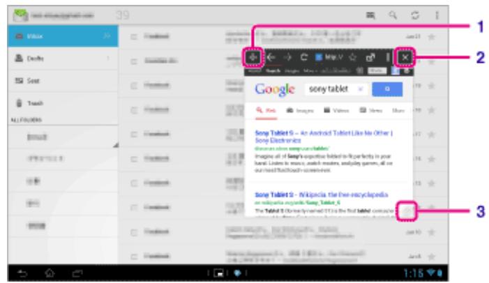Close the small app browser window
The width and height of the screenshot is (489, 283).
[x=405, y=57]
